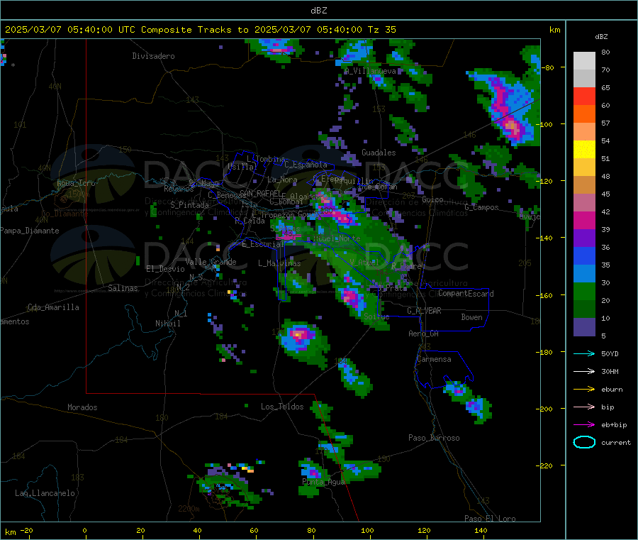Click the cyan 50YD arrow in legend
The width and height of the screenshot is (638, 540).
point(584,353)
